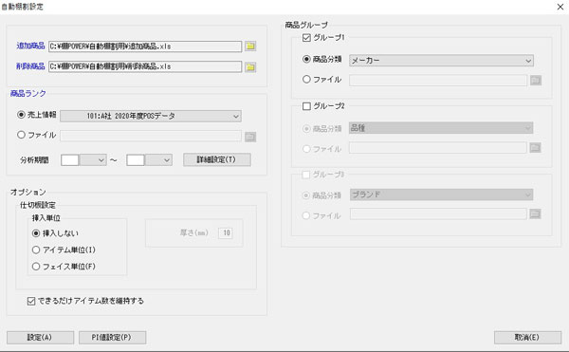This screenshot has height=352, width=569.
Task: Enable グループ3 checkbox
Action: [x=306, y=175]
